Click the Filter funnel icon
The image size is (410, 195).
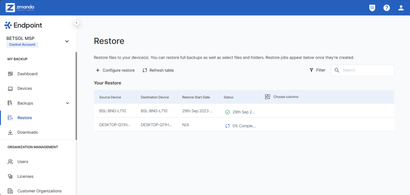click(x=311, y=70)
